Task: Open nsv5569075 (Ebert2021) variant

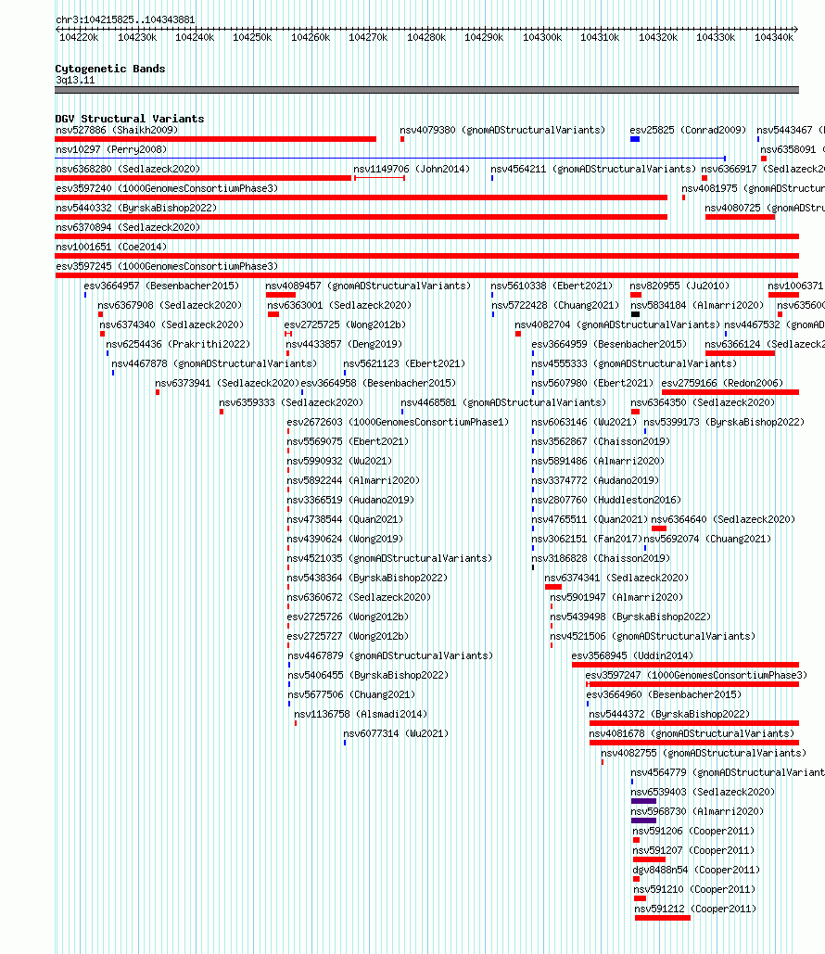Action: (x=348, y=441)
